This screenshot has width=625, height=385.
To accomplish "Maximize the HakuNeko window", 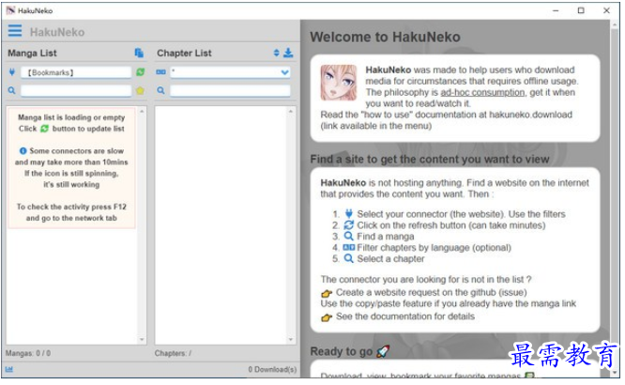I will click(x=581, y=10).
